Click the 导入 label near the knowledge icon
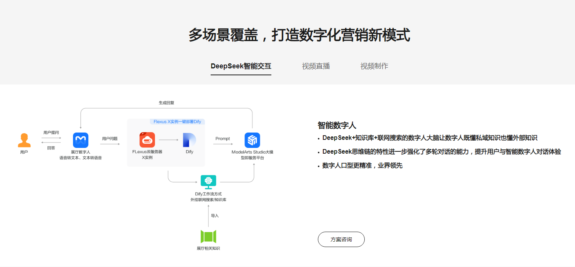 (214, 215)
